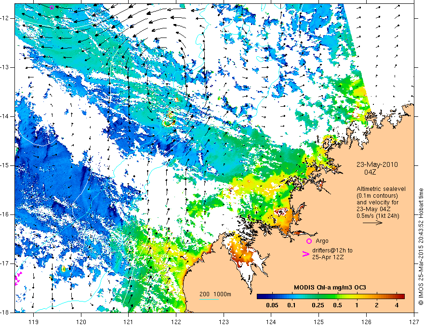Click the MODIS Chl-a color bar
The width and height of the screenshot is (424, 327).
tap(331, 296)
